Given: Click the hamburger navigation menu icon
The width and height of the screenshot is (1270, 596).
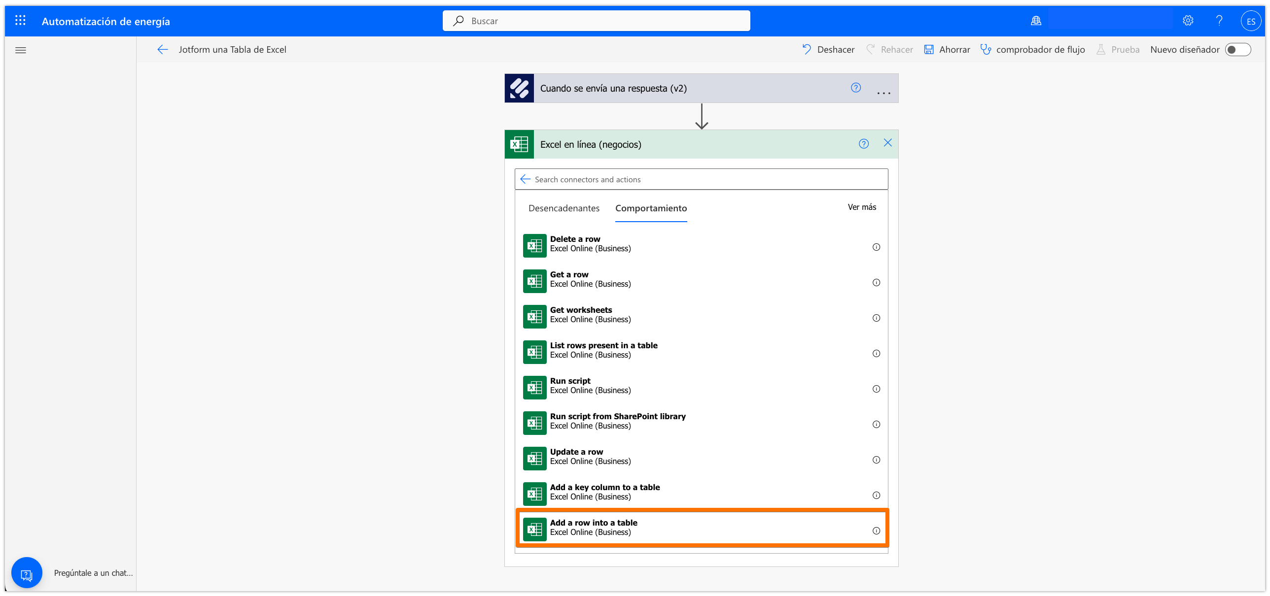Looking at the screenshot, I should coord(21,50).
